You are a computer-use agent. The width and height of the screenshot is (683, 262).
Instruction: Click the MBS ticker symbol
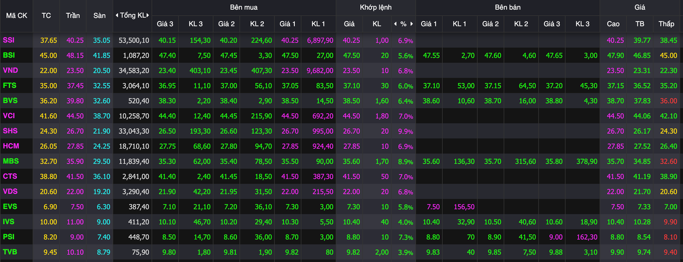click(x=10, y=161)
